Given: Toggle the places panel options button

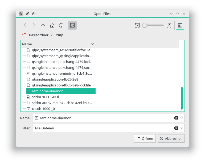Looking at the screenshot, I should tap(180, 25).
